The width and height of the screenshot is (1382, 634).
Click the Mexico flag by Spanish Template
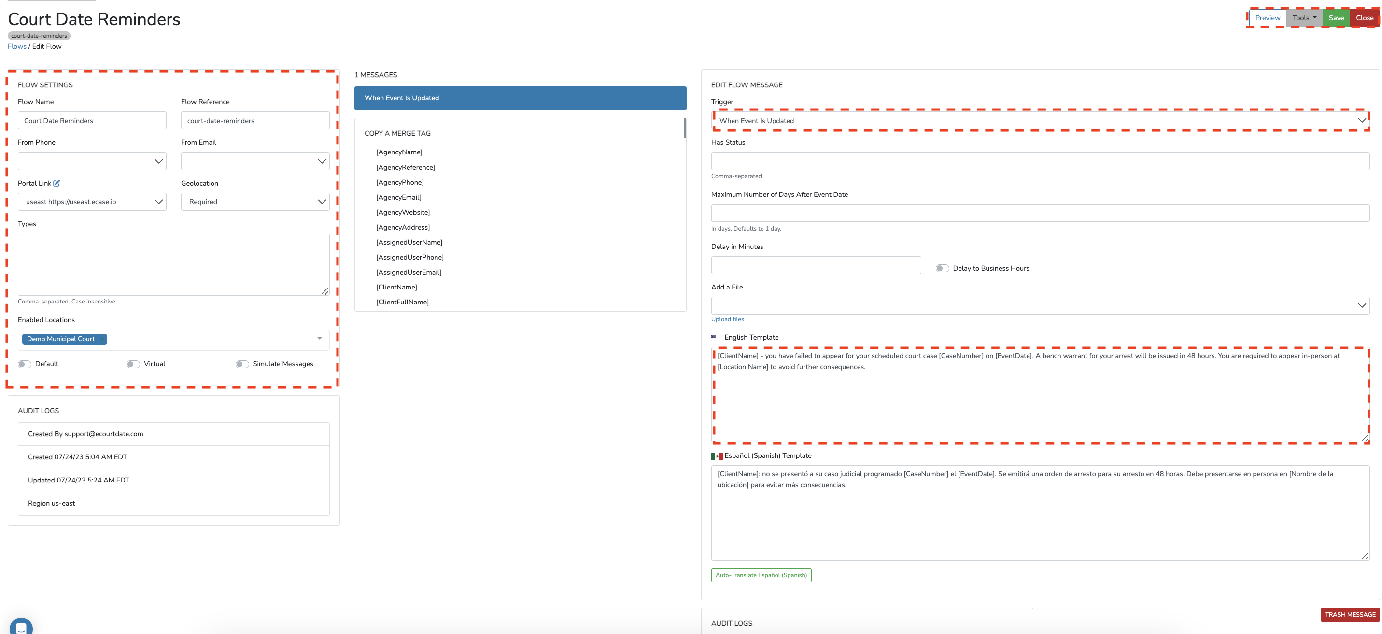click(x=717, y=456)
